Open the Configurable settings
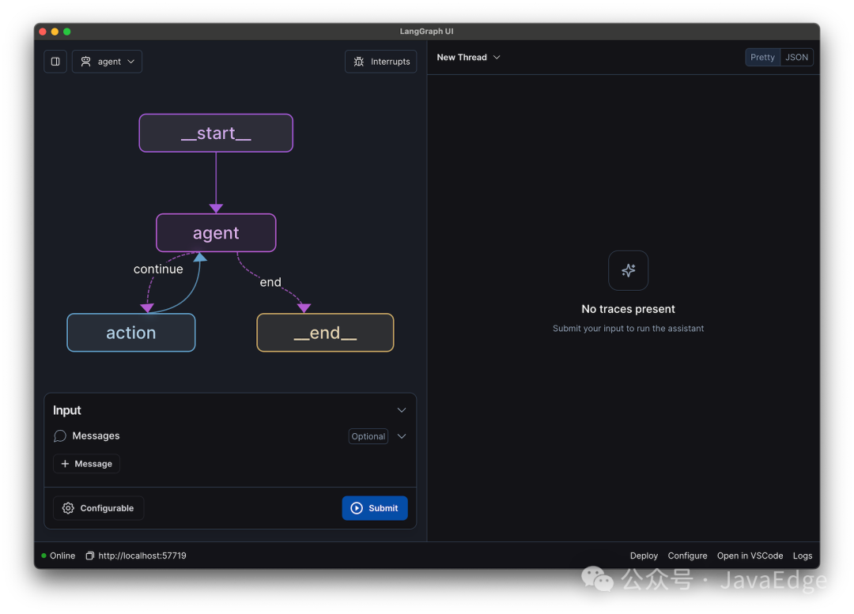 [99, 508]
